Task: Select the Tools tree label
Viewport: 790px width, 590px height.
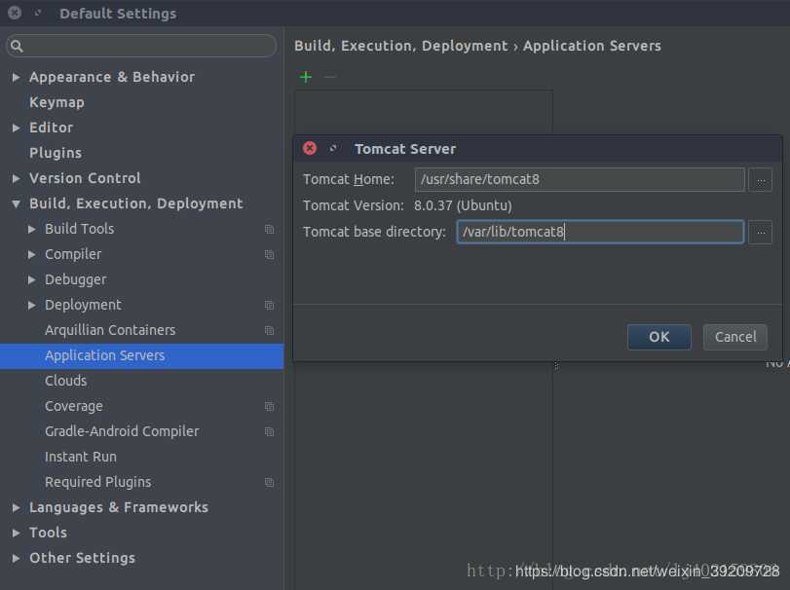Action: click(x=49, y=533)
